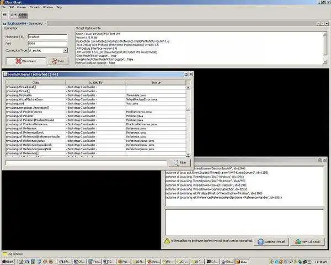Maximize the threads internal window
Viewport: 331px width, 265px height.
[x=320, y=160]
